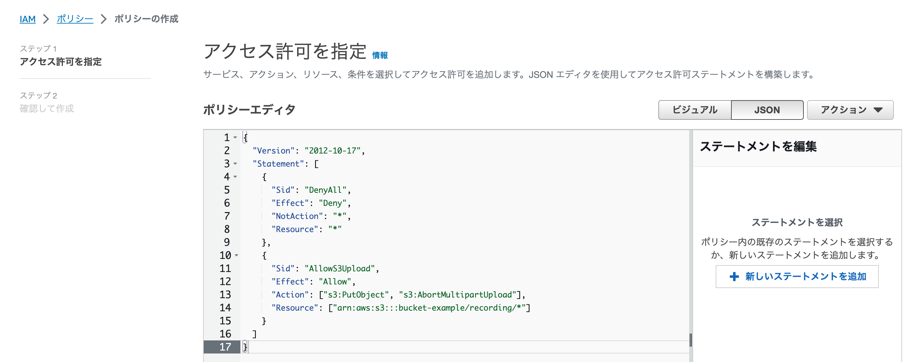The image size is (923, 362).
Task: Click the plus icon on add statement button
Action: tap(734, 277)
